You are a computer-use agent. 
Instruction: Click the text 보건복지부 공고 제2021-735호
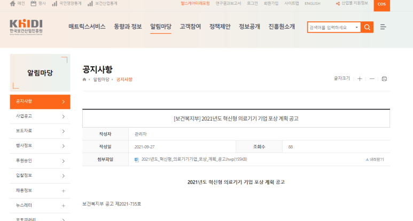tap(112, 204)
